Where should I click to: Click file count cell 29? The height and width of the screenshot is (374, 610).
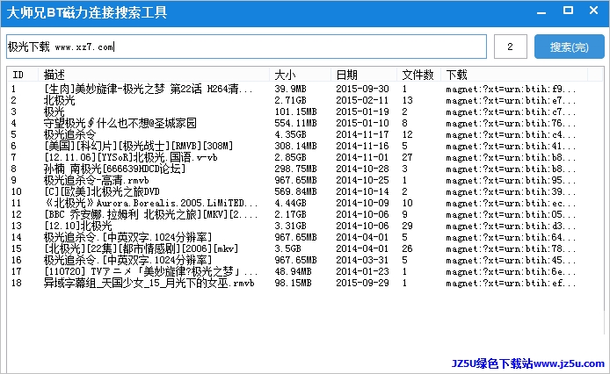click(x=407, y=226)
